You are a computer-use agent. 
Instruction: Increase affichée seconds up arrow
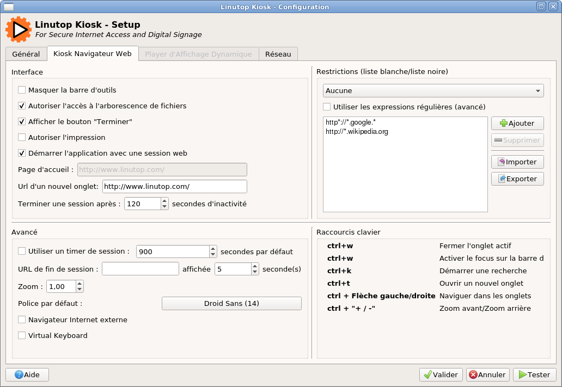(255, 266)
